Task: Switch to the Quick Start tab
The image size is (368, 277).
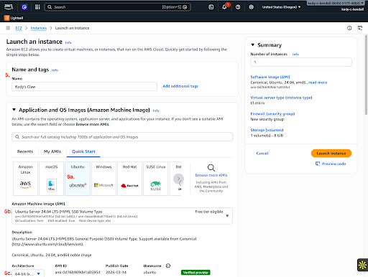Action: 83,151
